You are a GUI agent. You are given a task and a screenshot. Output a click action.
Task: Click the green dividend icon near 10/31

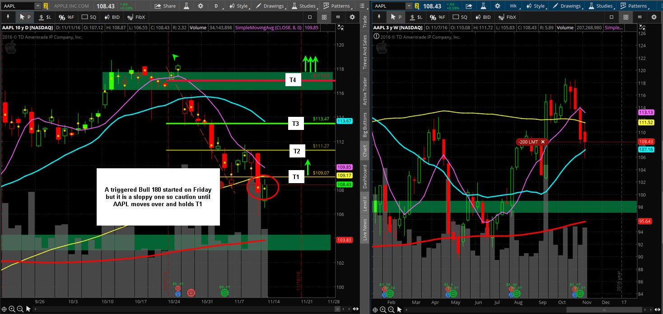click(224, 292)
